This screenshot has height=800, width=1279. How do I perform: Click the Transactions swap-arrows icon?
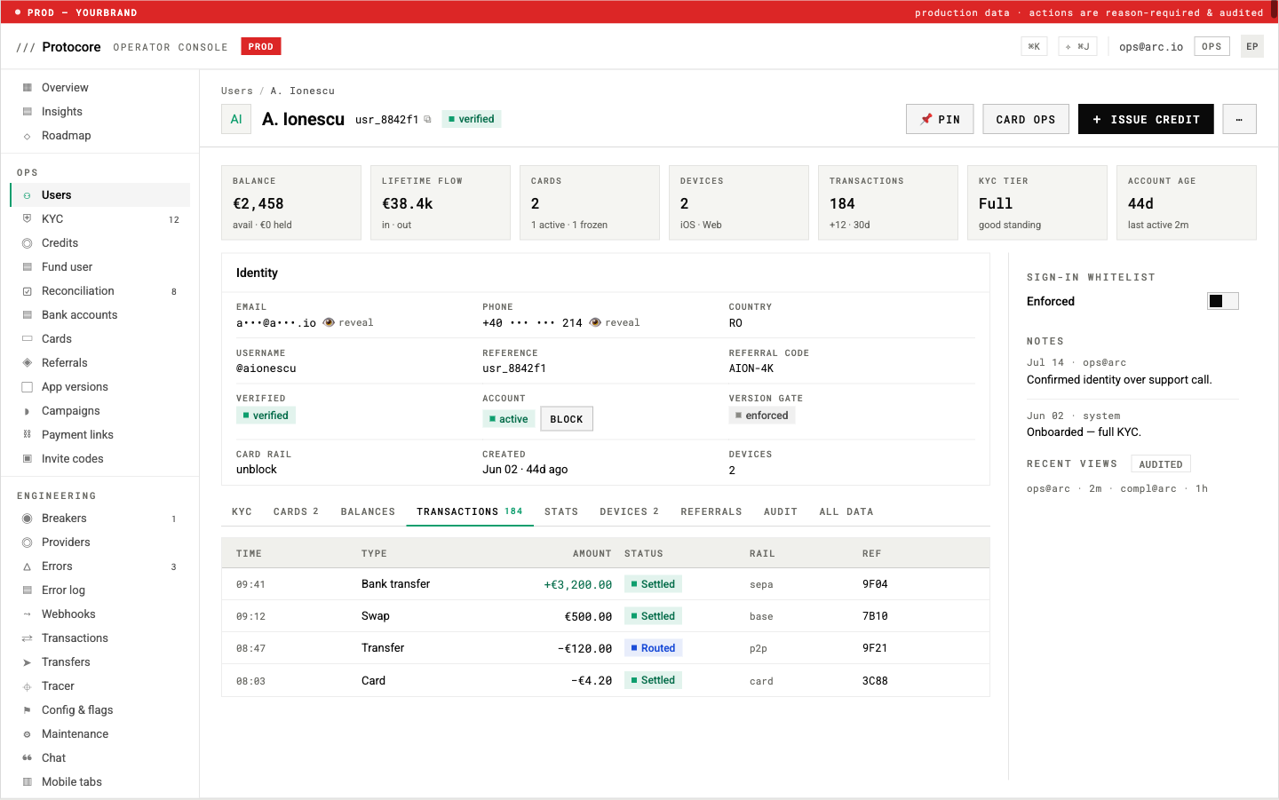(x=27, y=638)
